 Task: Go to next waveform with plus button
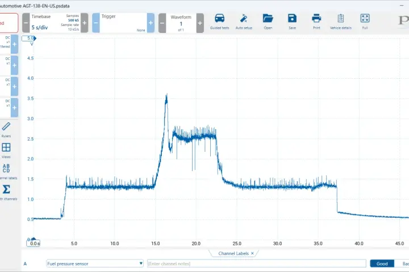tap(200, 23)
